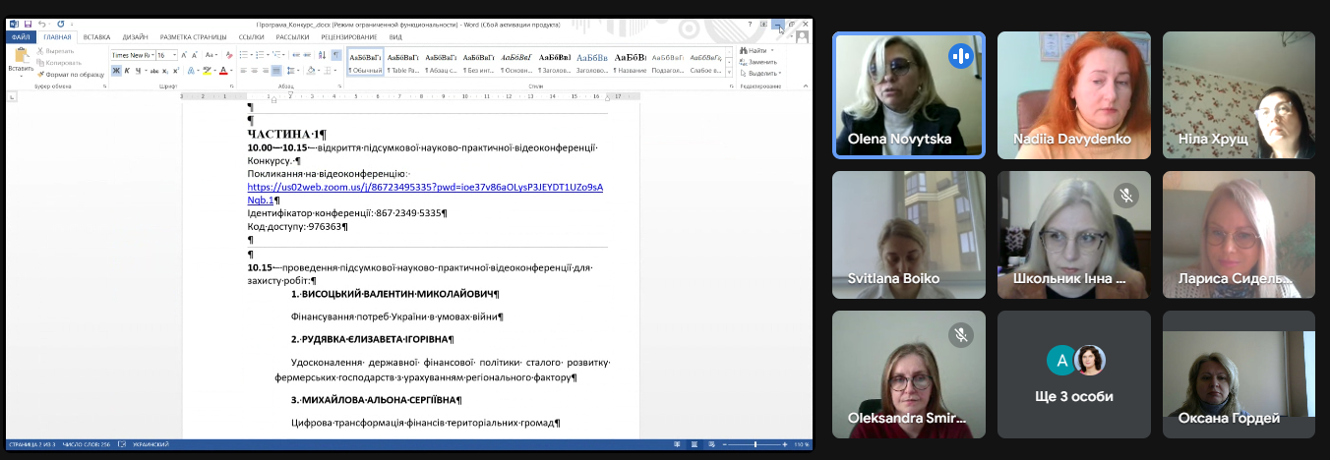The image size is (1330, 460).
Task: Toggle center alignment button
Action: pos(254,71)
